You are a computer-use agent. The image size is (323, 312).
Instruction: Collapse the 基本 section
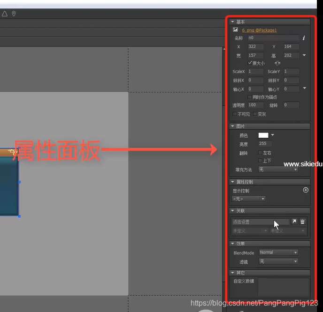[232, 22]
